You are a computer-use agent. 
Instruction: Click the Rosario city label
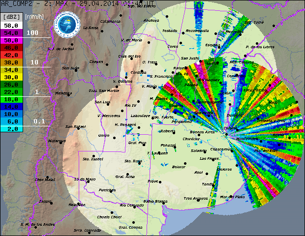click(x=176, y=105)
